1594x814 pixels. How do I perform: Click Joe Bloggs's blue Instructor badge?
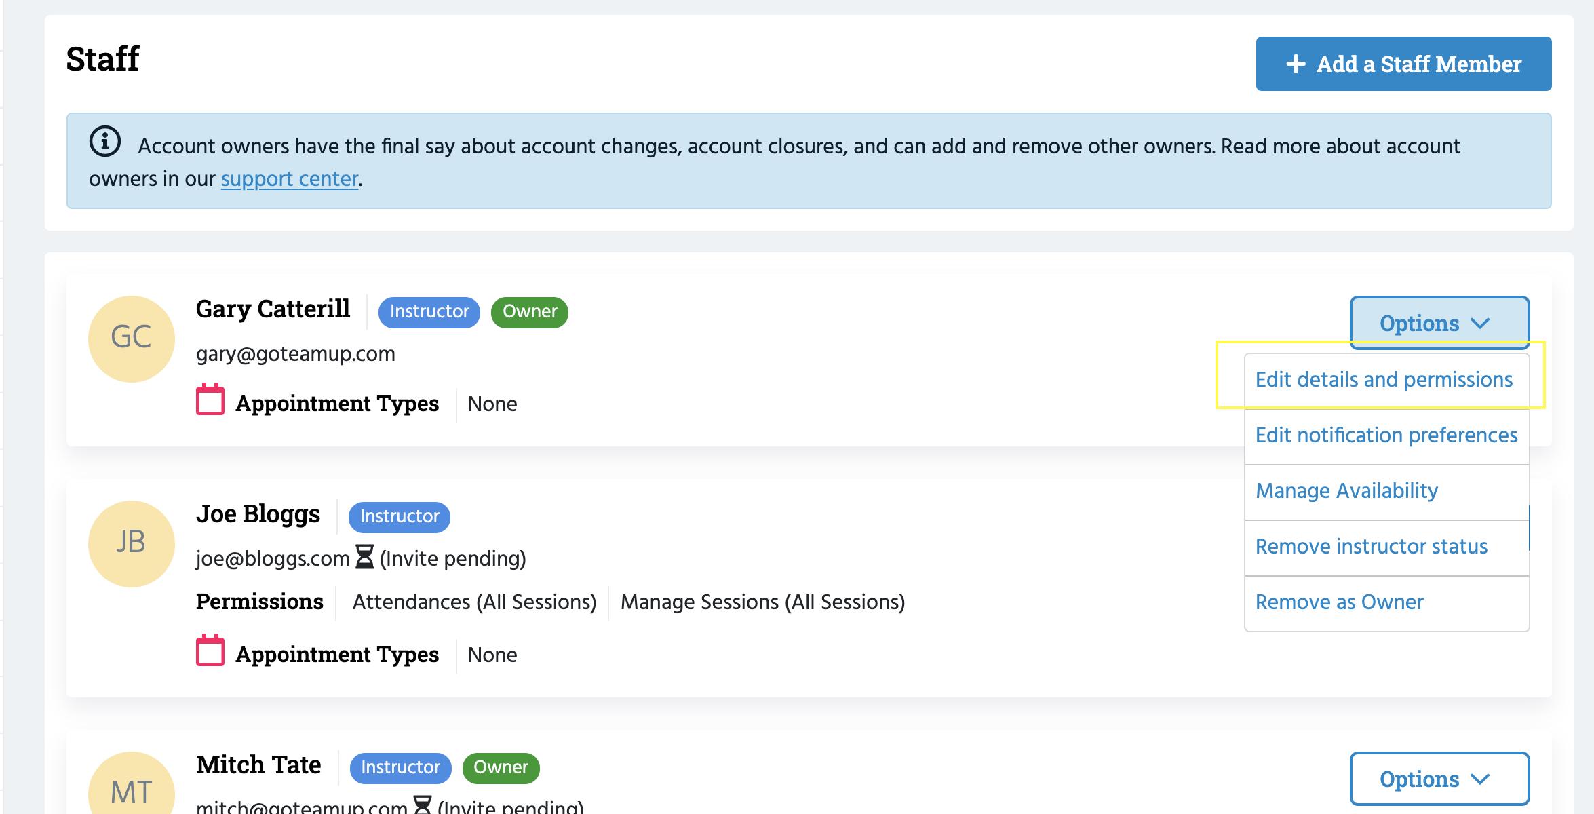pos(399,517)
